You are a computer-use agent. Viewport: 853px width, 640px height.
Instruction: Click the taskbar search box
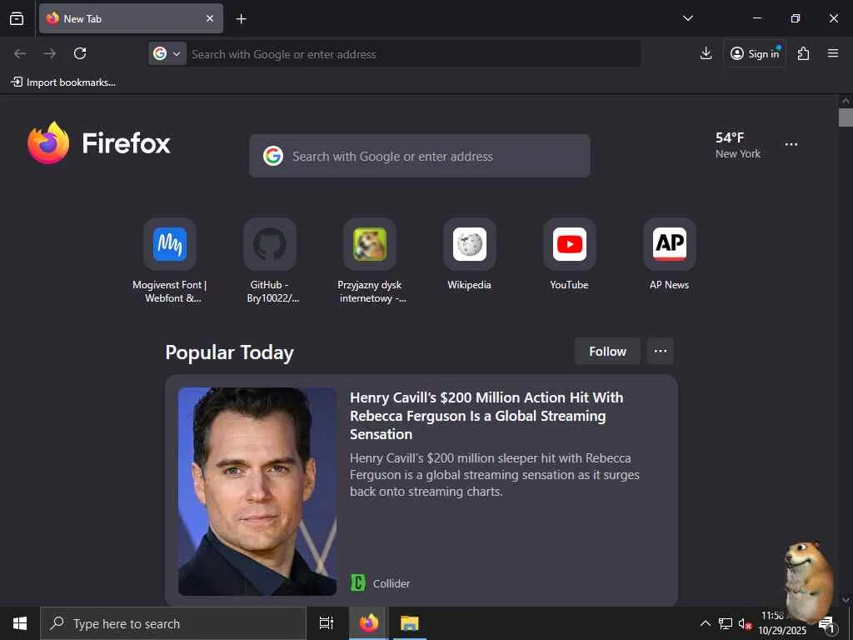tap(173, 623)
